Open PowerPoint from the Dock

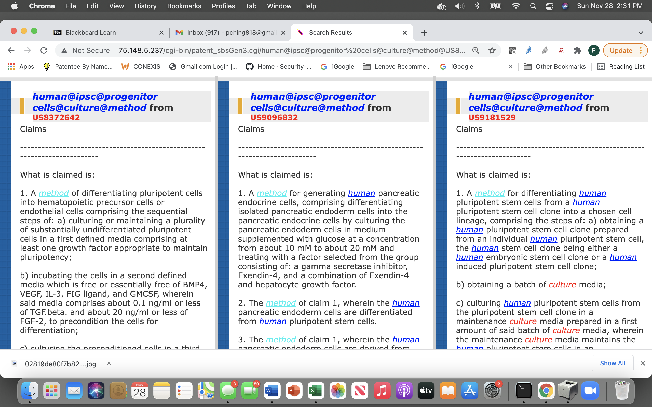(x=294, y=390)
